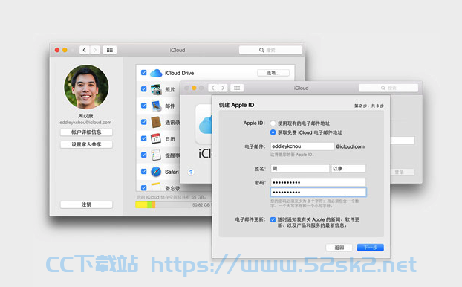Click the Safari compass icon
This screenshot has height=287, width=462.
[x=156, y=171]
